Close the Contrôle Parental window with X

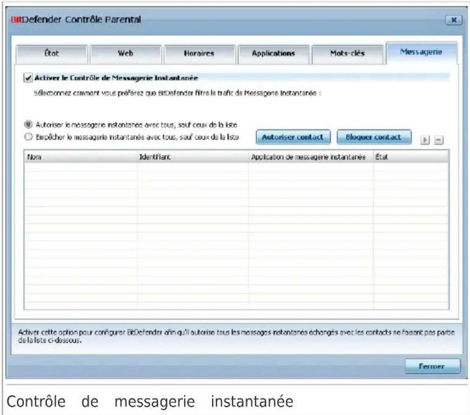point(454,20)
